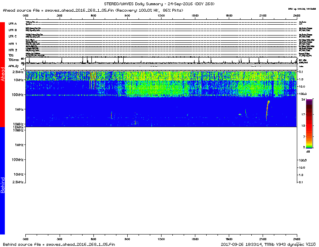Image resolution: width=319 pixels, height=247 pixels.
Task: Select the TDSmax plot label
Action: [x=14, y=60]
